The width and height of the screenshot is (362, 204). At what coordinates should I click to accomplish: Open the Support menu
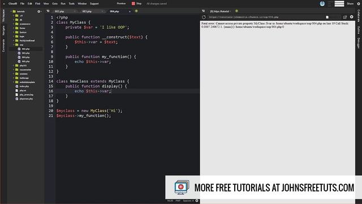point(94,4)
